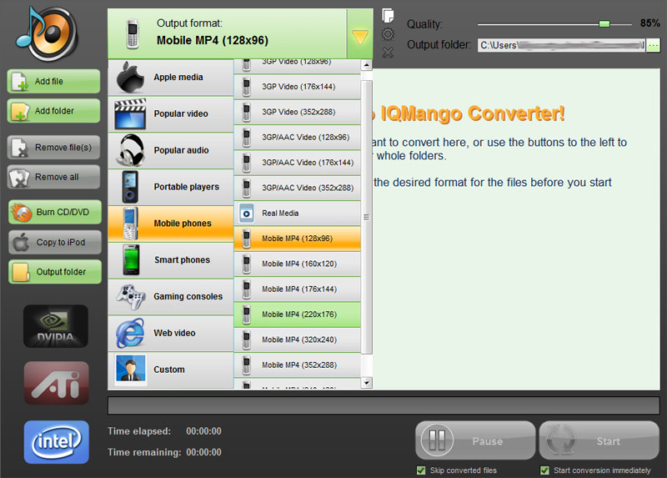Click Copy to iPod button
Screen dimensions: 667x478
55,242
